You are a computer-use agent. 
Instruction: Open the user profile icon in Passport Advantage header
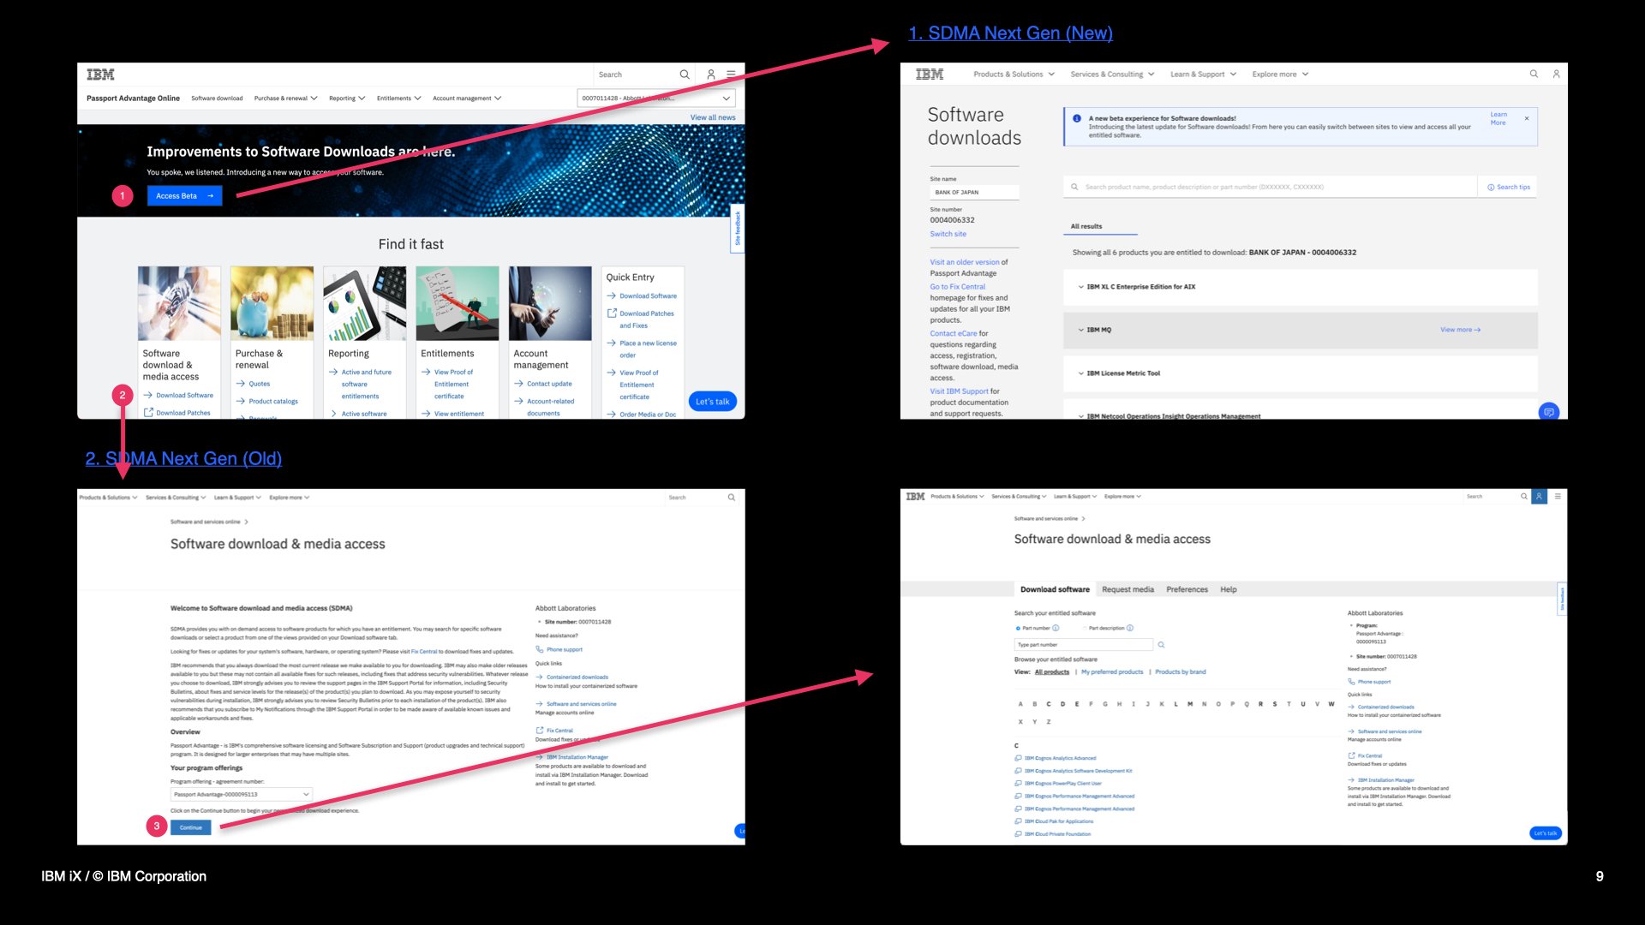(x=710, y=75)
